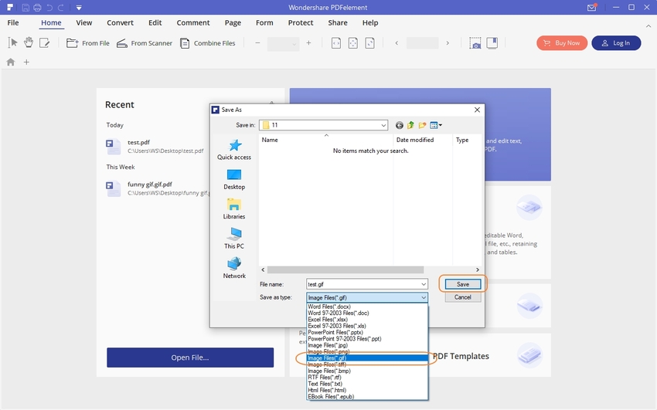Click the Redo icon in title bar

61,8
